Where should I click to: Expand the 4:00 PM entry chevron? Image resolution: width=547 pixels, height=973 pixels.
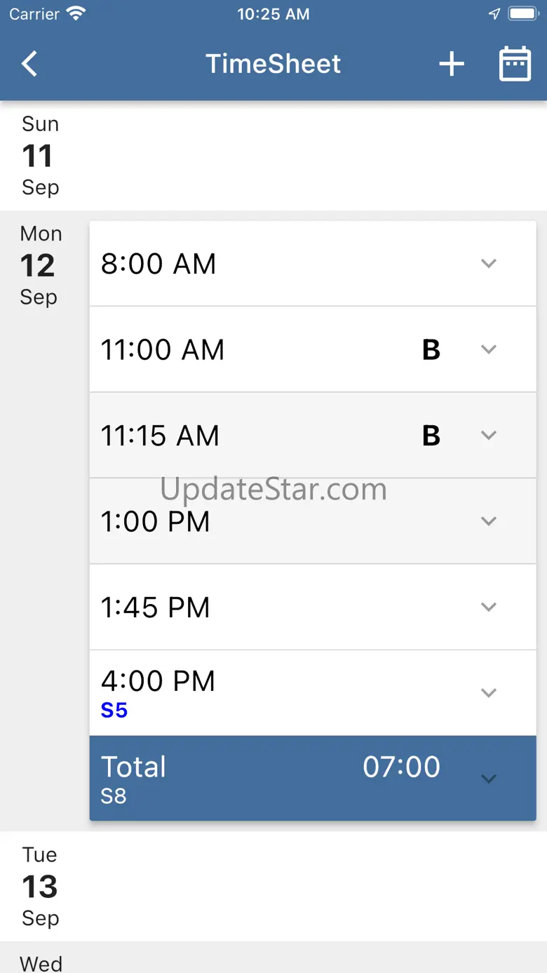click(x=489, y=693)
